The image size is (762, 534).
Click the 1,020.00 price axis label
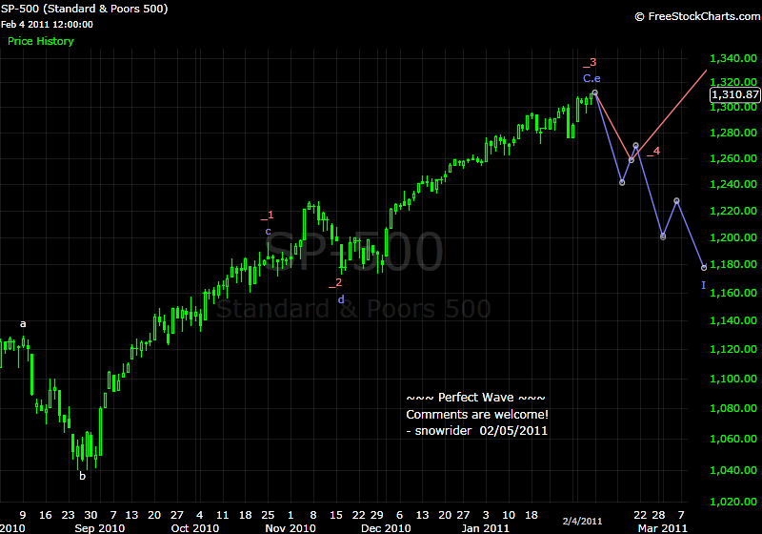tap(733, 502)
